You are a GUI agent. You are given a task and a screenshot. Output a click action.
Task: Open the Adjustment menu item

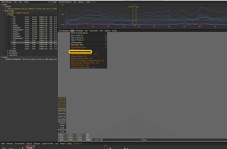[x=78, y=144]
